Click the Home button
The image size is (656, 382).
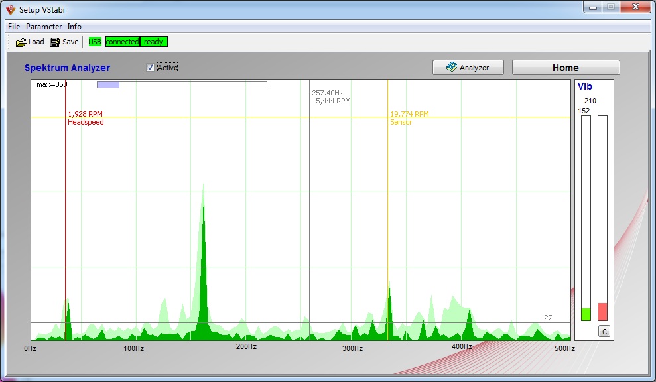click(566, 68)
